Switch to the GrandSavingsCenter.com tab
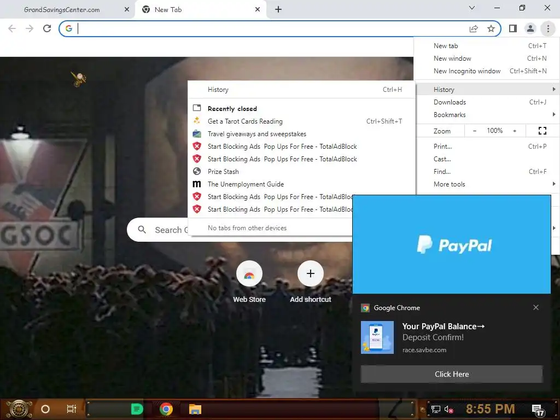The height and width of the screenshot is (420, 560). tap(62, 10)
